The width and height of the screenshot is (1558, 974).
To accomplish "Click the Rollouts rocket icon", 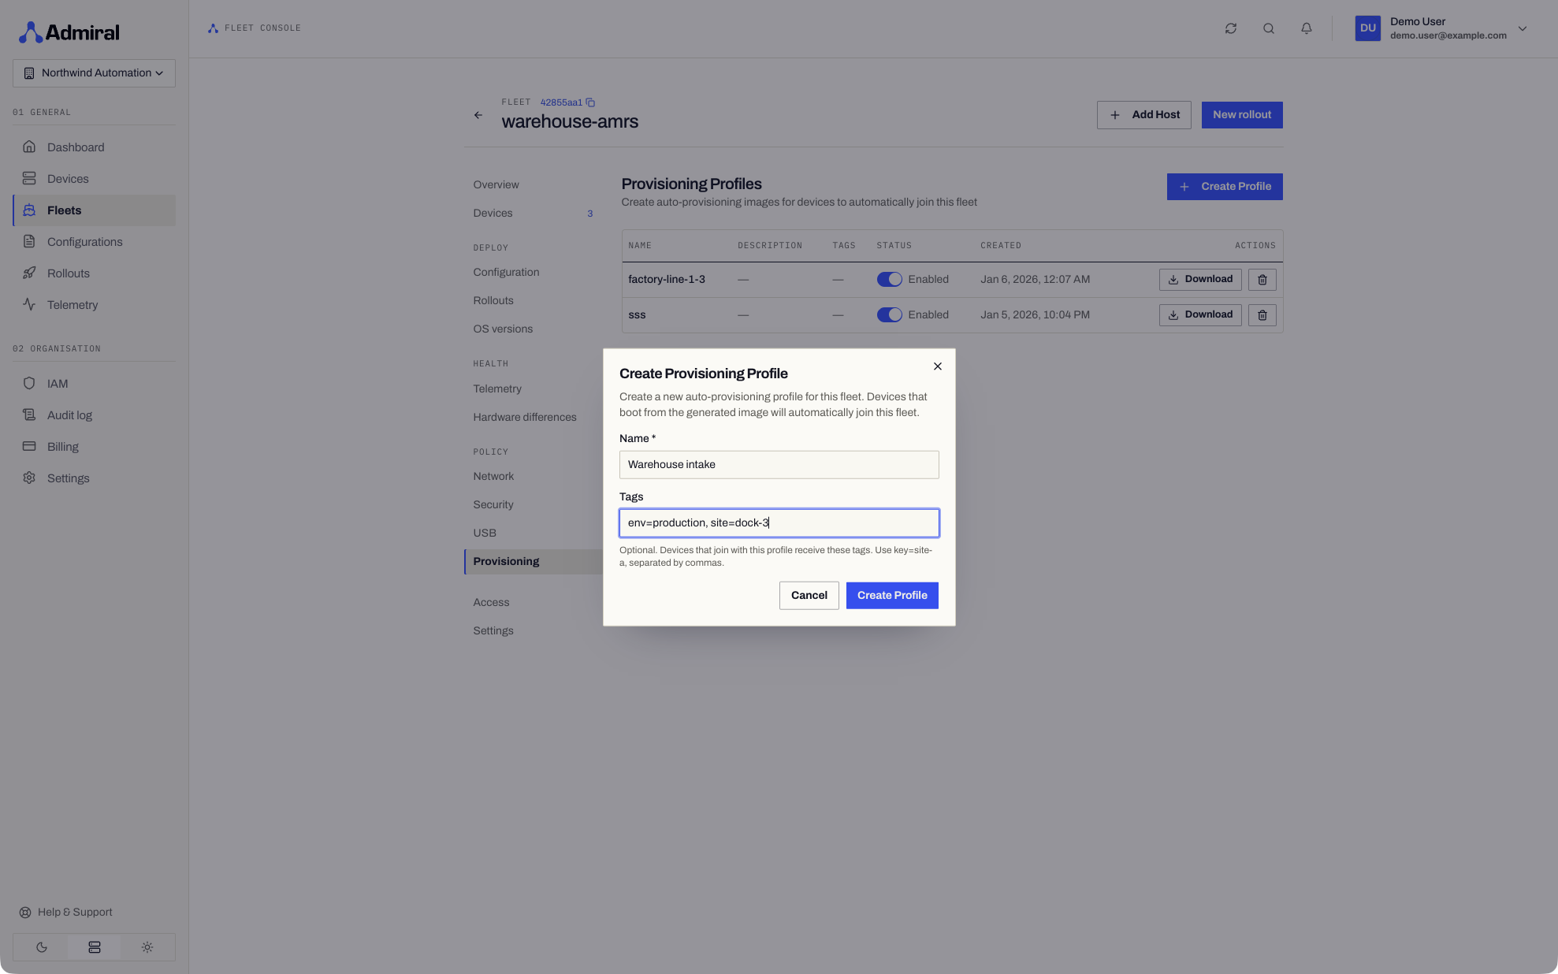I will (x=29, y=273).
